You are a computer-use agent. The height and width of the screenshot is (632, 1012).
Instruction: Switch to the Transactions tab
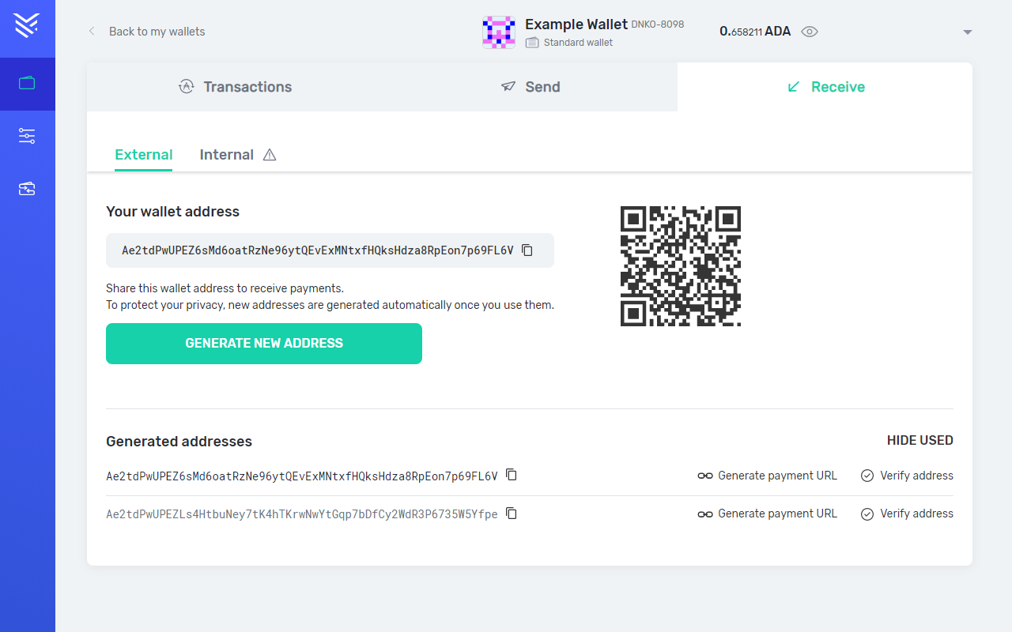pos(235,87)
